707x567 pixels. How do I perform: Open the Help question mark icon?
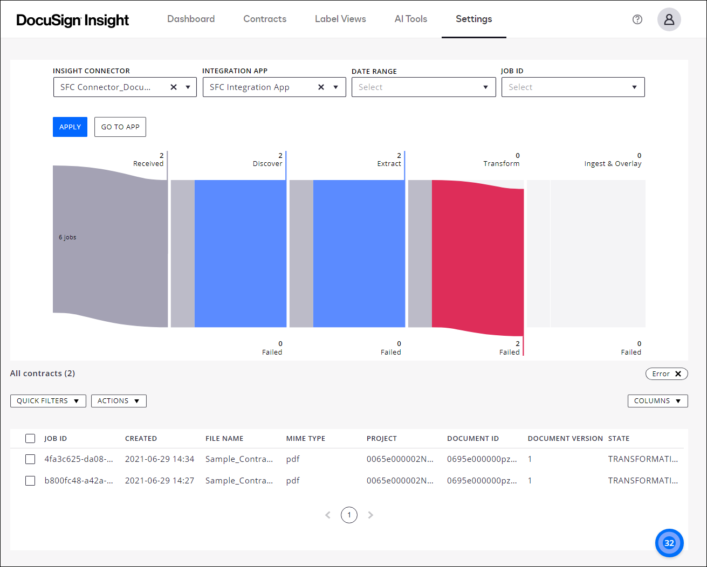[637, 19]
